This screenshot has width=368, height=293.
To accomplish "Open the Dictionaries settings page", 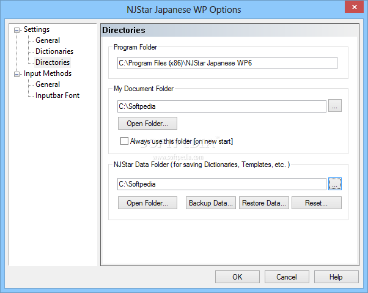I will (54, 51).
